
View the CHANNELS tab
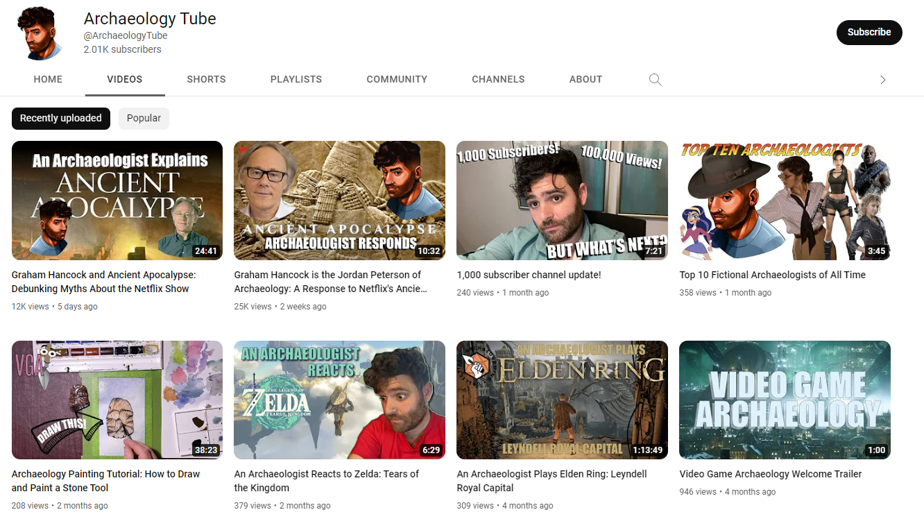[498, 79]
